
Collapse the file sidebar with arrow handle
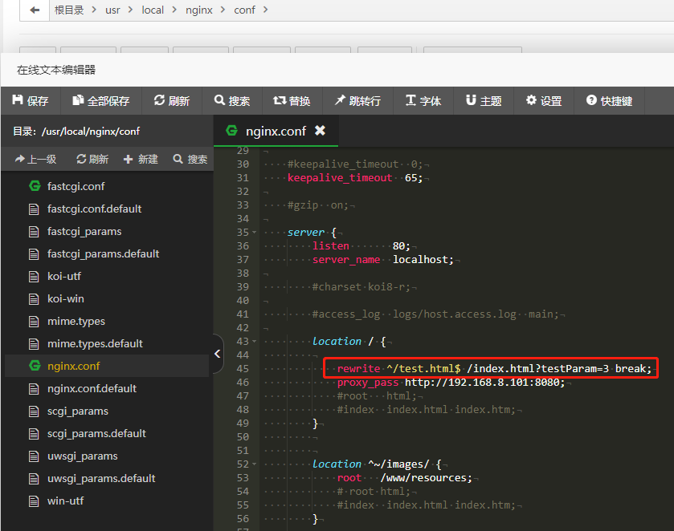(218, 354)
